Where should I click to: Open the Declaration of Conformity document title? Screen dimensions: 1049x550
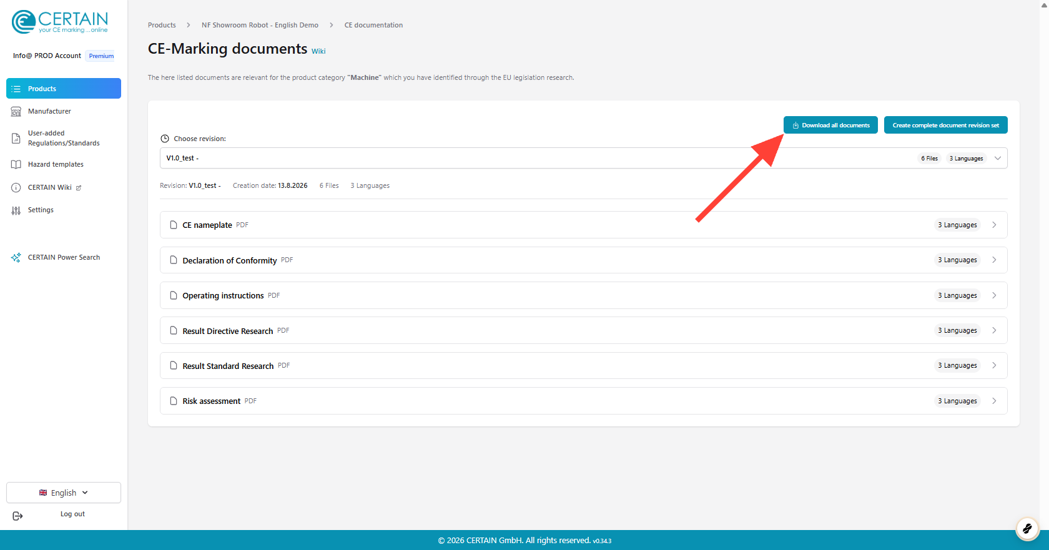click(x=230, y=260)
